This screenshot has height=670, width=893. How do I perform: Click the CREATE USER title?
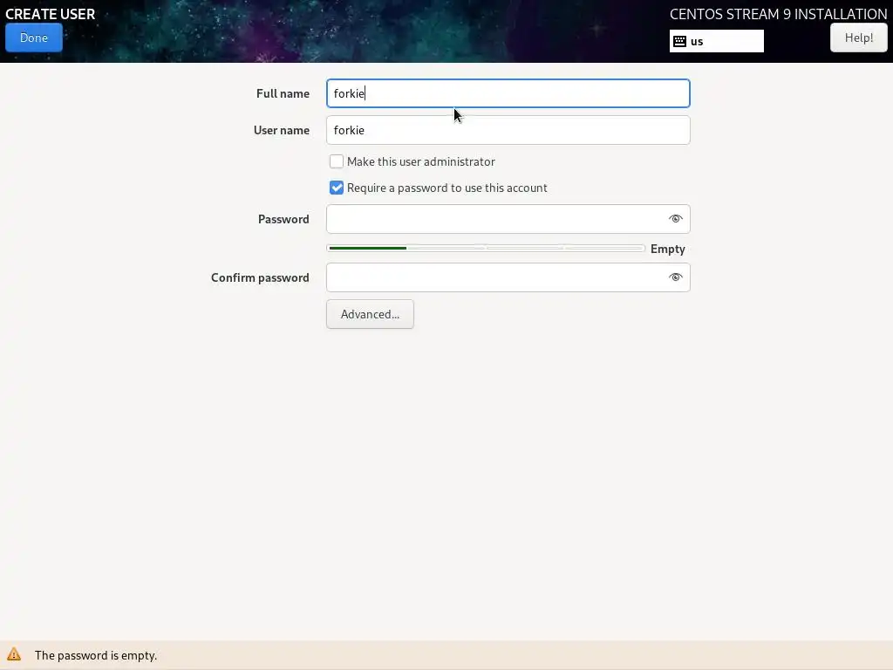pyautogui.click(x=50, y=14)
